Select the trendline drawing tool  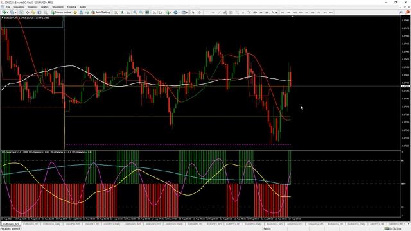click(219, 12)
